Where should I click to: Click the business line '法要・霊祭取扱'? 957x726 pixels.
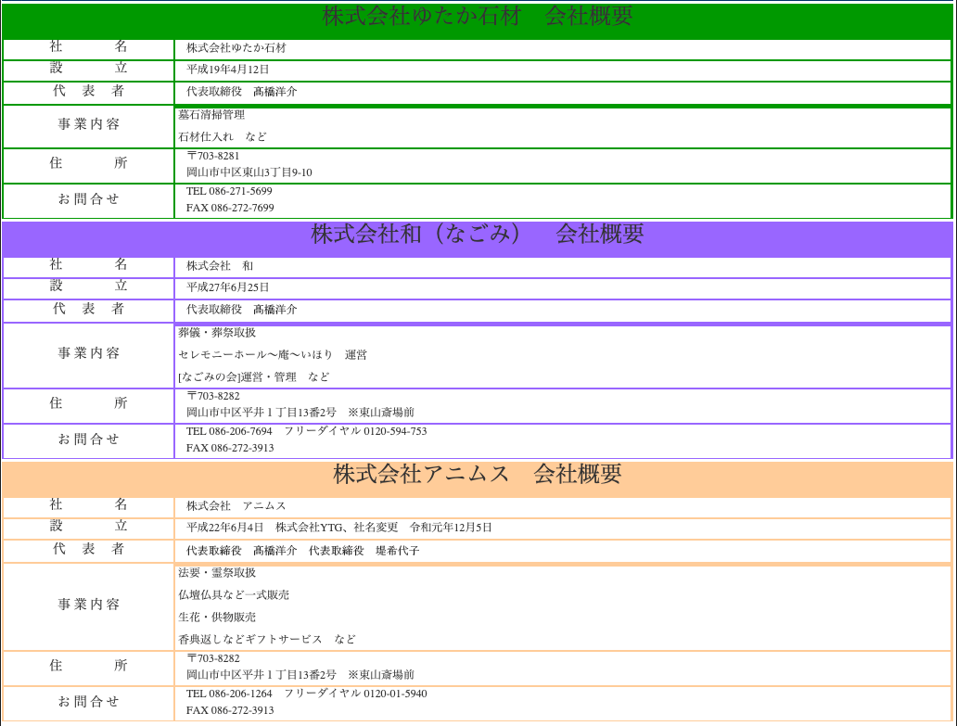coord(217,573)
